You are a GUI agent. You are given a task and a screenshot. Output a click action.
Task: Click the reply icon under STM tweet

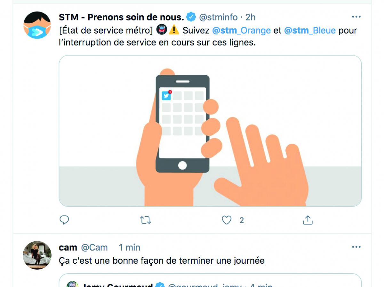[x=64, y=220]
